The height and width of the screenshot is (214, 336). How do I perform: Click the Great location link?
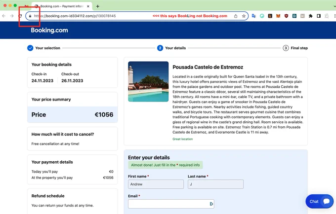[x=182, y=139]
